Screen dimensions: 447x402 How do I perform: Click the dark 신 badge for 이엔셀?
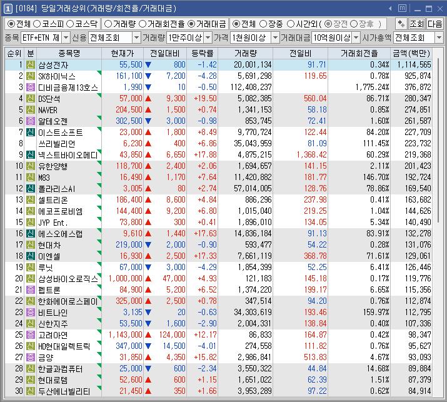pyautogui.click(x=31, y=256)
